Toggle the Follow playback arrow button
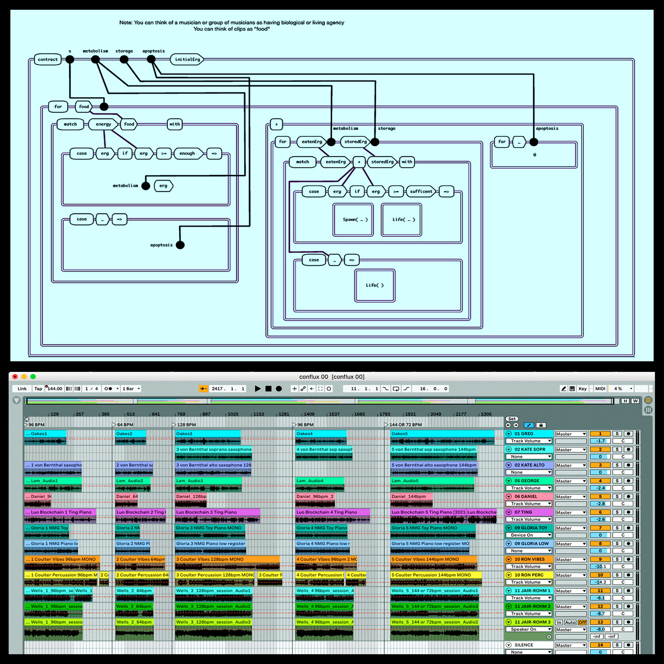This screenshot has height=664, width=664. (204, 389)
